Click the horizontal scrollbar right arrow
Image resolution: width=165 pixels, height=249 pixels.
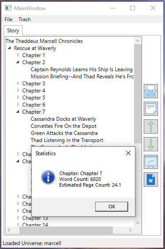[x=130, y=230]
